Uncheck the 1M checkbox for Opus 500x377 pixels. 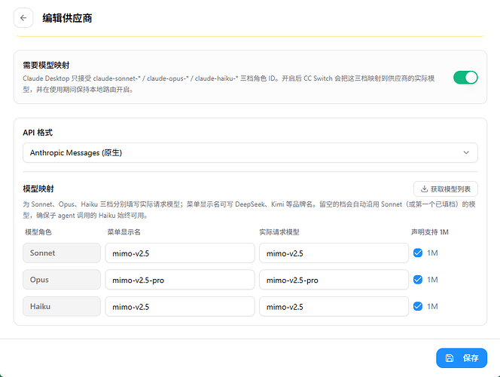coord(418,280)
